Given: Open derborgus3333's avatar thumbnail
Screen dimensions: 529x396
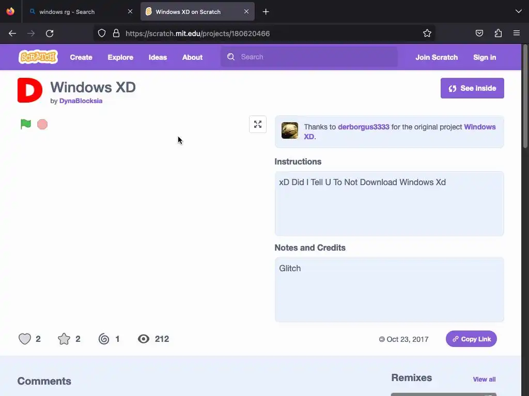Looking at the screenshot, I should (x=290, y=130).
